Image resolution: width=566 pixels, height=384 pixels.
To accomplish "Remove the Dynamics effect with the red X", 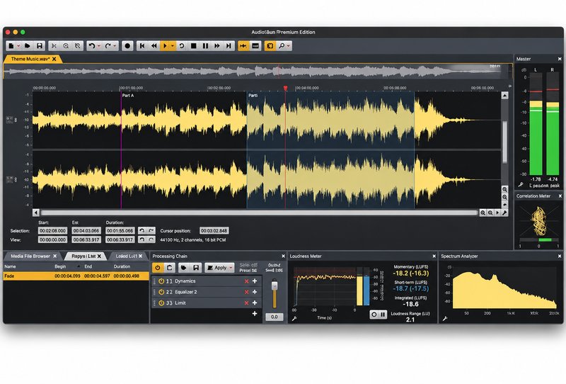I will 246,281.
